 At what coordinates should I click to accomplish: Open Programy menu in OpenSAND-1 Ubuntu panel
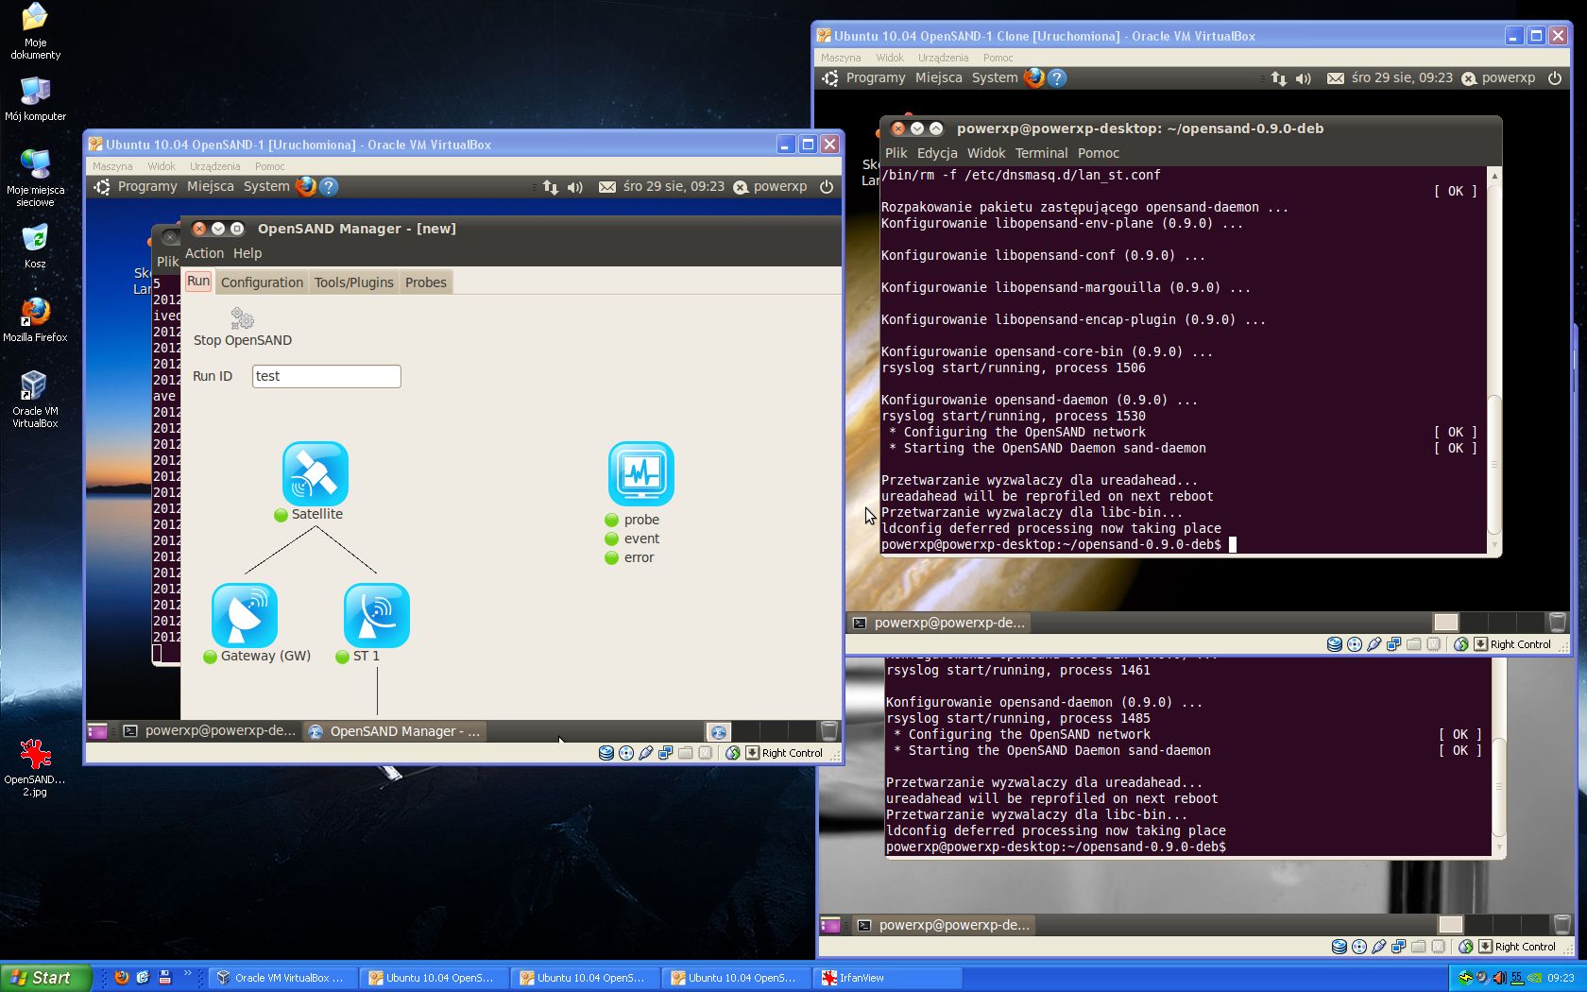click(147, 186)
